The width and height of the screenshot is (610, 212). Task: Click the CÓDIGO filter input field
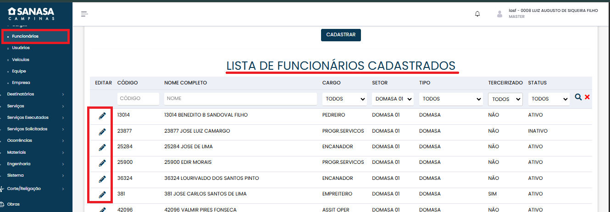(138, 99)
